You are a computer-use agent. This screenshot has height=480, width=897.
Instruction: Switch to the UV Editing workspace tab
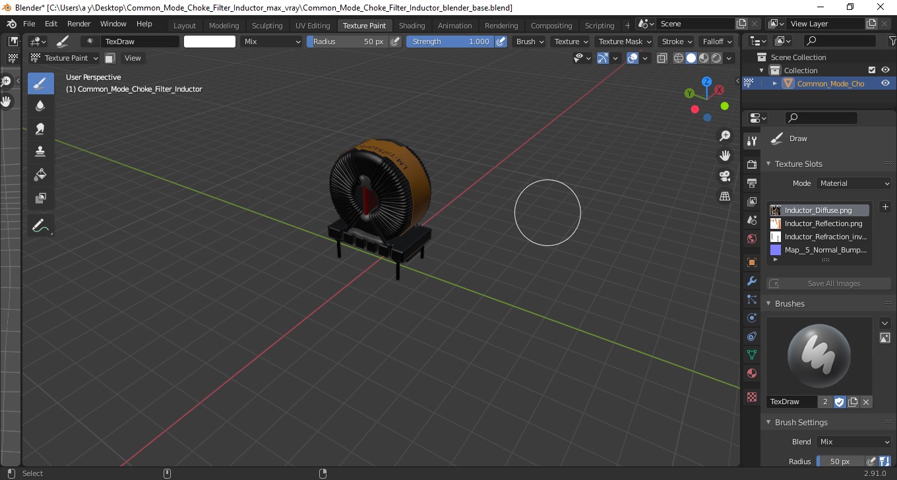point(313,26)
